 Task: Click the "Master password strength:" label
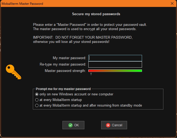pos(65,71)
